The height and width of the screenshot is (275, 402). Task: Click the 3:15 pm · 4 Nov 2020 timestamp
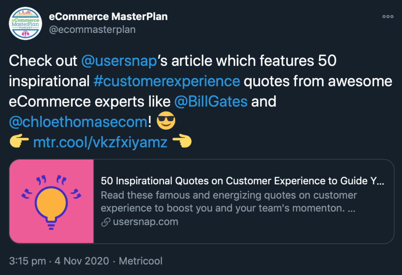[58, 261]
